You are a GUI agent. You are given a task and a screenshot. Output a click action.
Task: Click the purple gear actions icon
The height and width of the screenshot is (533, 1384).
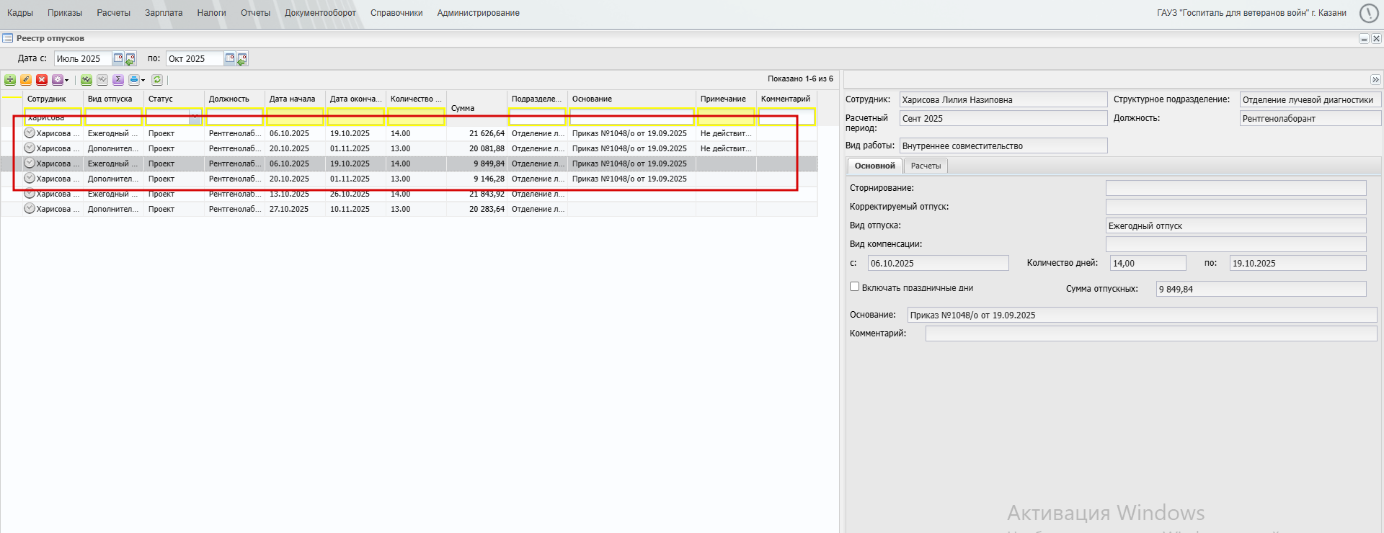[57, 80]
